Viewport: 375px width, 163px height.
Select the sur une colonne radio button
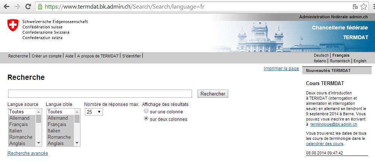pos(146,111)
